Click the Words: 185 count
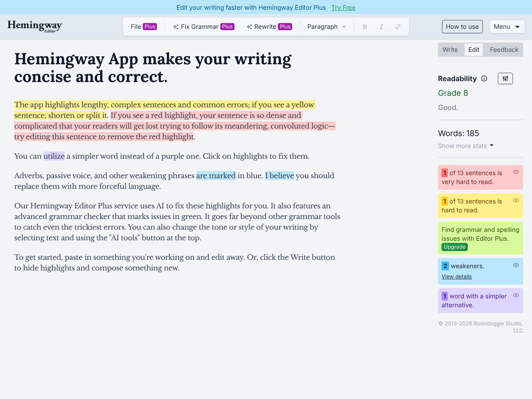 (458, 133)
